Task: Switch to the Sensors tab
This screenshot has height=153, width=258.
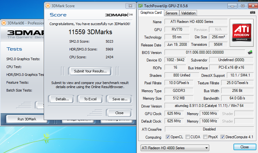Action: 171,13
